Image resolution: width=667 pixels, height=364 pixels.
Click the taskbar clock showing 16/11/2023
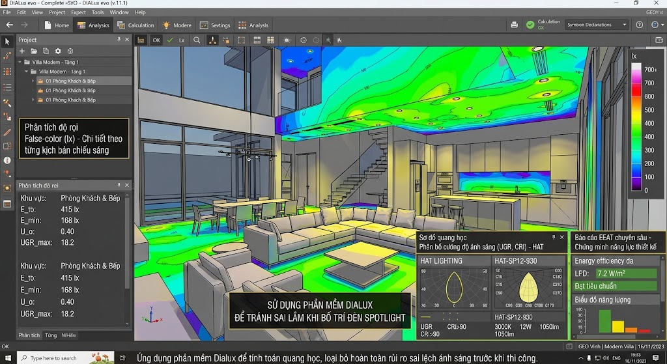(636, 357)
